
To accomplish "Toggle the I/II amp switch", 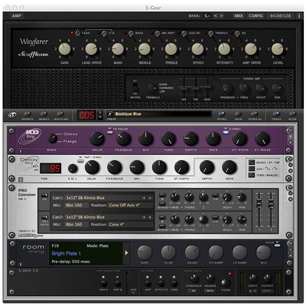I will click(104, 33).
